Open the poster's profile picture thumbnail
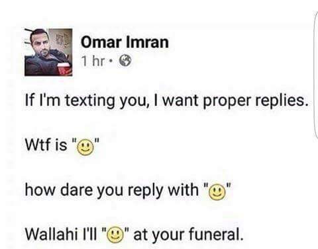 [x=48, y=52]
